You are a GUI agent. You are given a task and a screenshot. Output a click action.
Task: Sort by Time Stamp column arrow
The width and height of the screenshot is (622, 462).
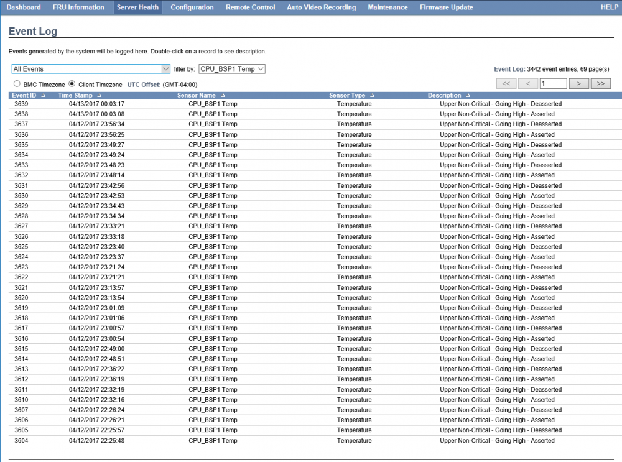(x=100, y=96)
